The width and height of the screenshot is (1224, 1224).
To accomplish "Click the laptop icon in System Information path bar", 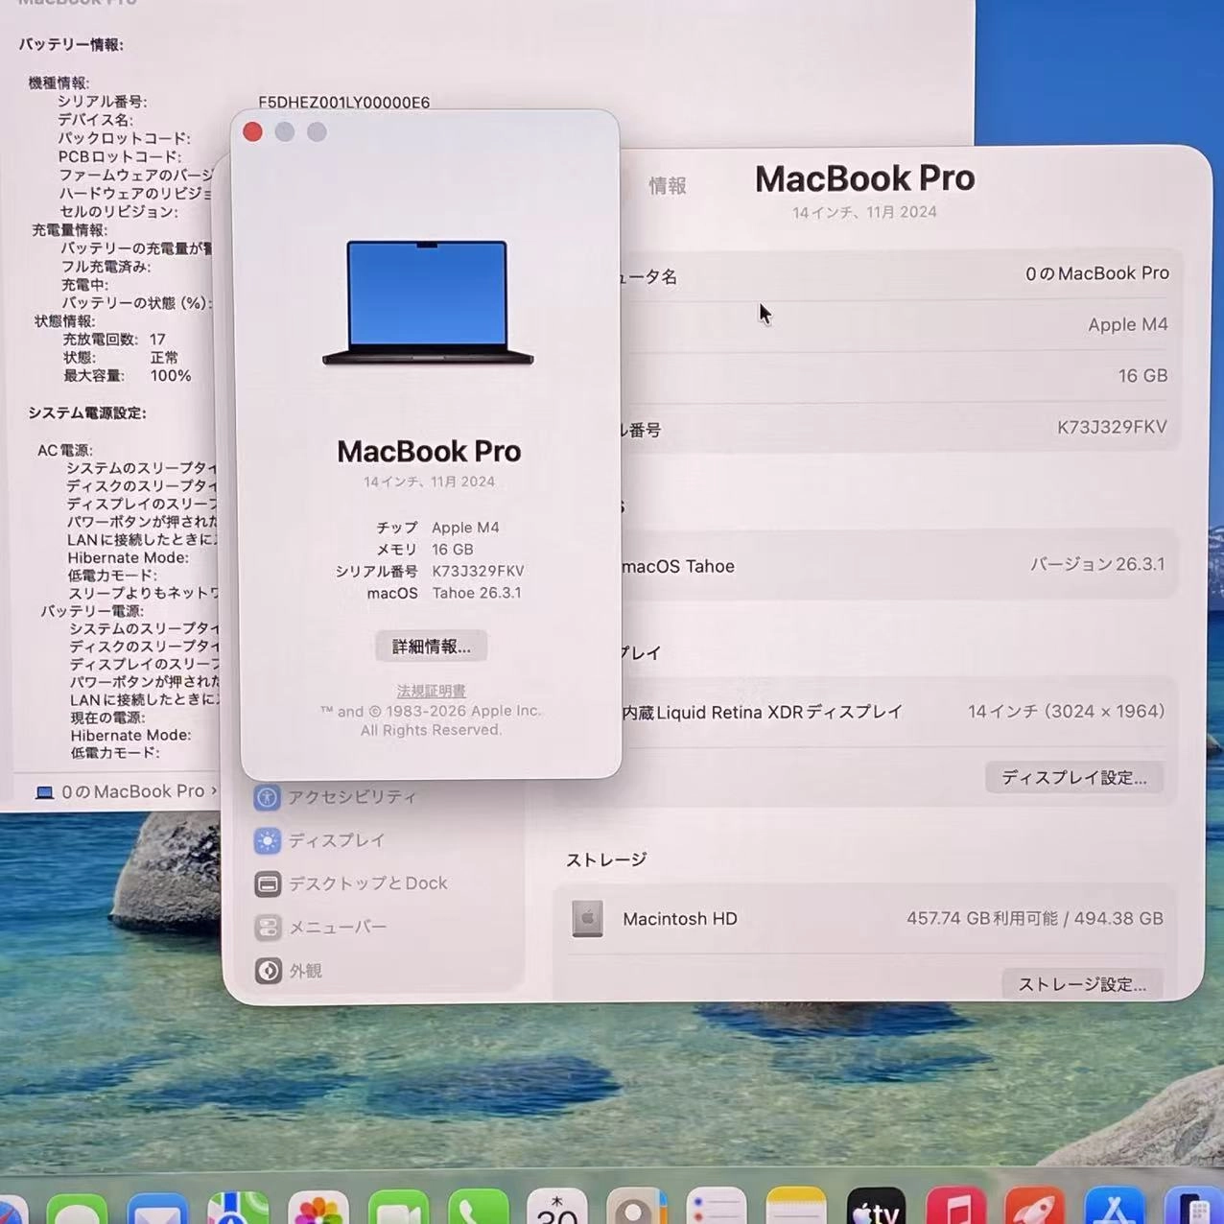I will tap(44, 792).
